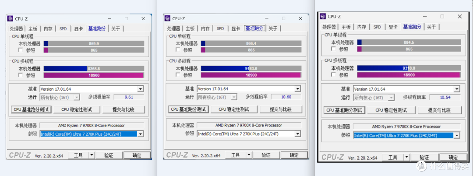Expand 工具 arrow menu in 859.9 window
This screenshot has width=473, height=176.
coord(92,155)
